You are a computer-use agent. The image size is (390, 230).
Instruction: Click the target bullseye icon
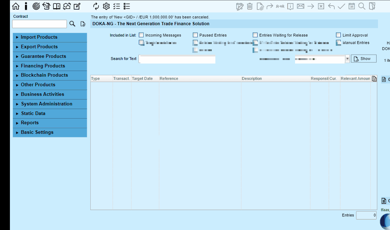click(x=36, y=6)
